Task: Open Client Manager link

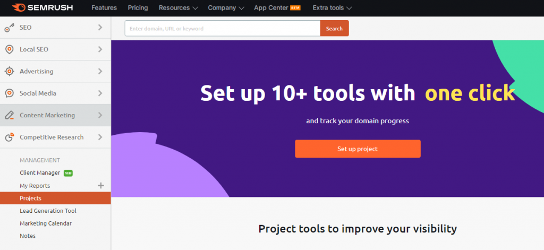Action: (x=40, y=173)
